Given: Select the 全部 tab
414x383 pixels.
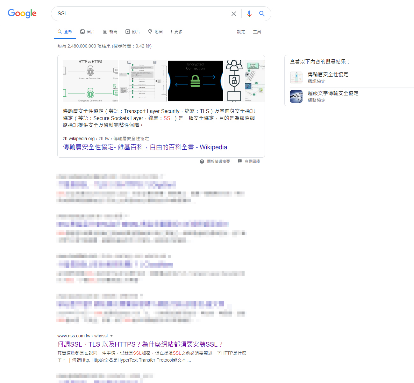Looking at the screenshot, I should (x=65, y=32).
